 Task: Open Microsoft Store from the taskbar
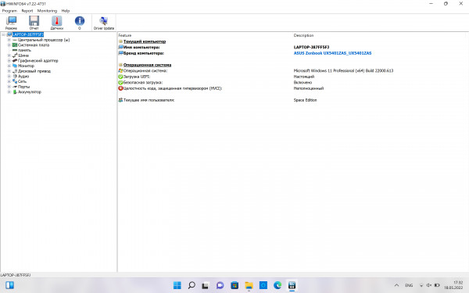(234, 285)
